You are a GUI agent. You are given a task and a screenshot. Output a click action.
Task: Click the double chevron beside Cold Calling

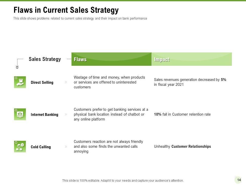tap(66, 147)
